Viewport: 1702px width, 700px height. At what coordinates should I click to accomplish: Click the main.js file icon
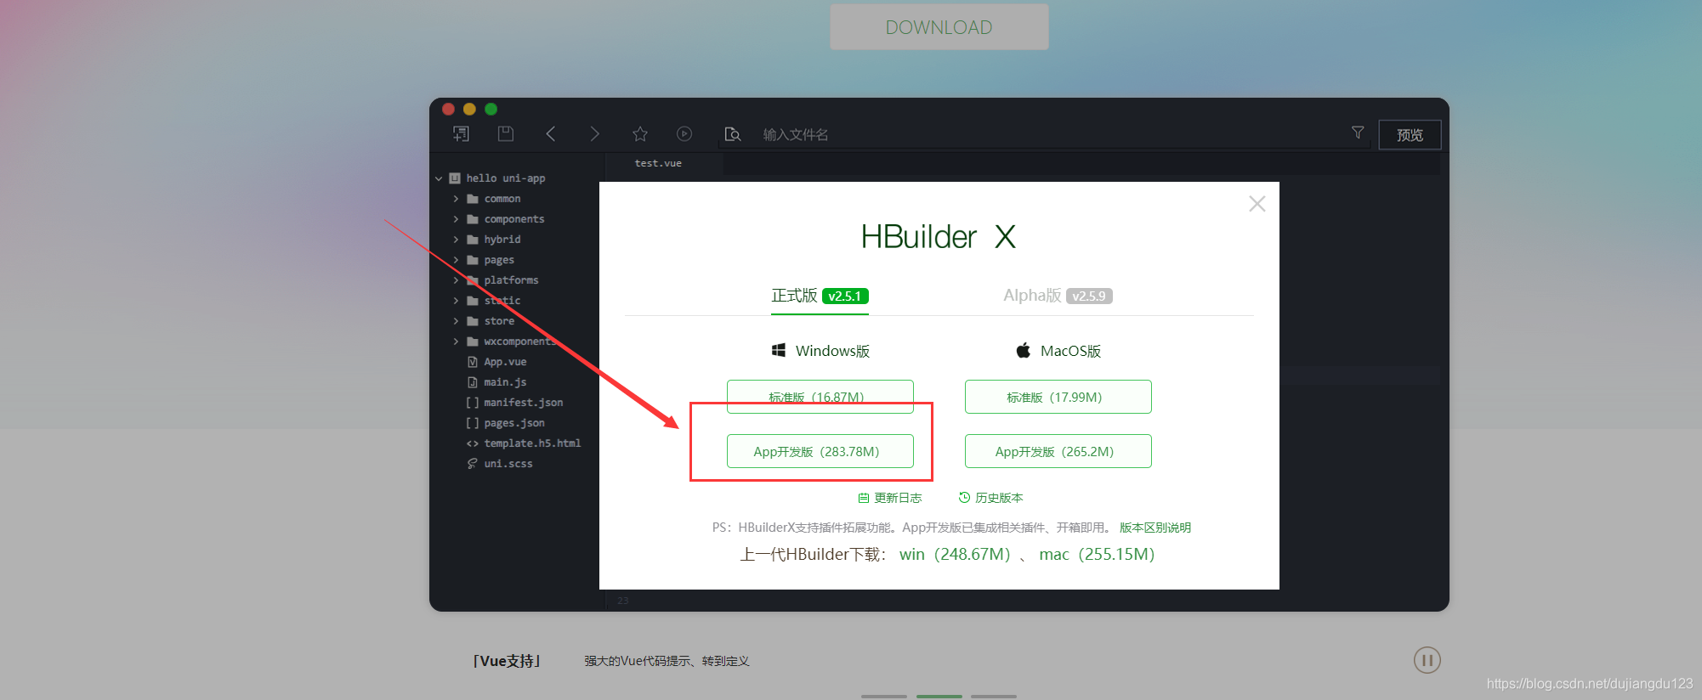pos(473,382)
